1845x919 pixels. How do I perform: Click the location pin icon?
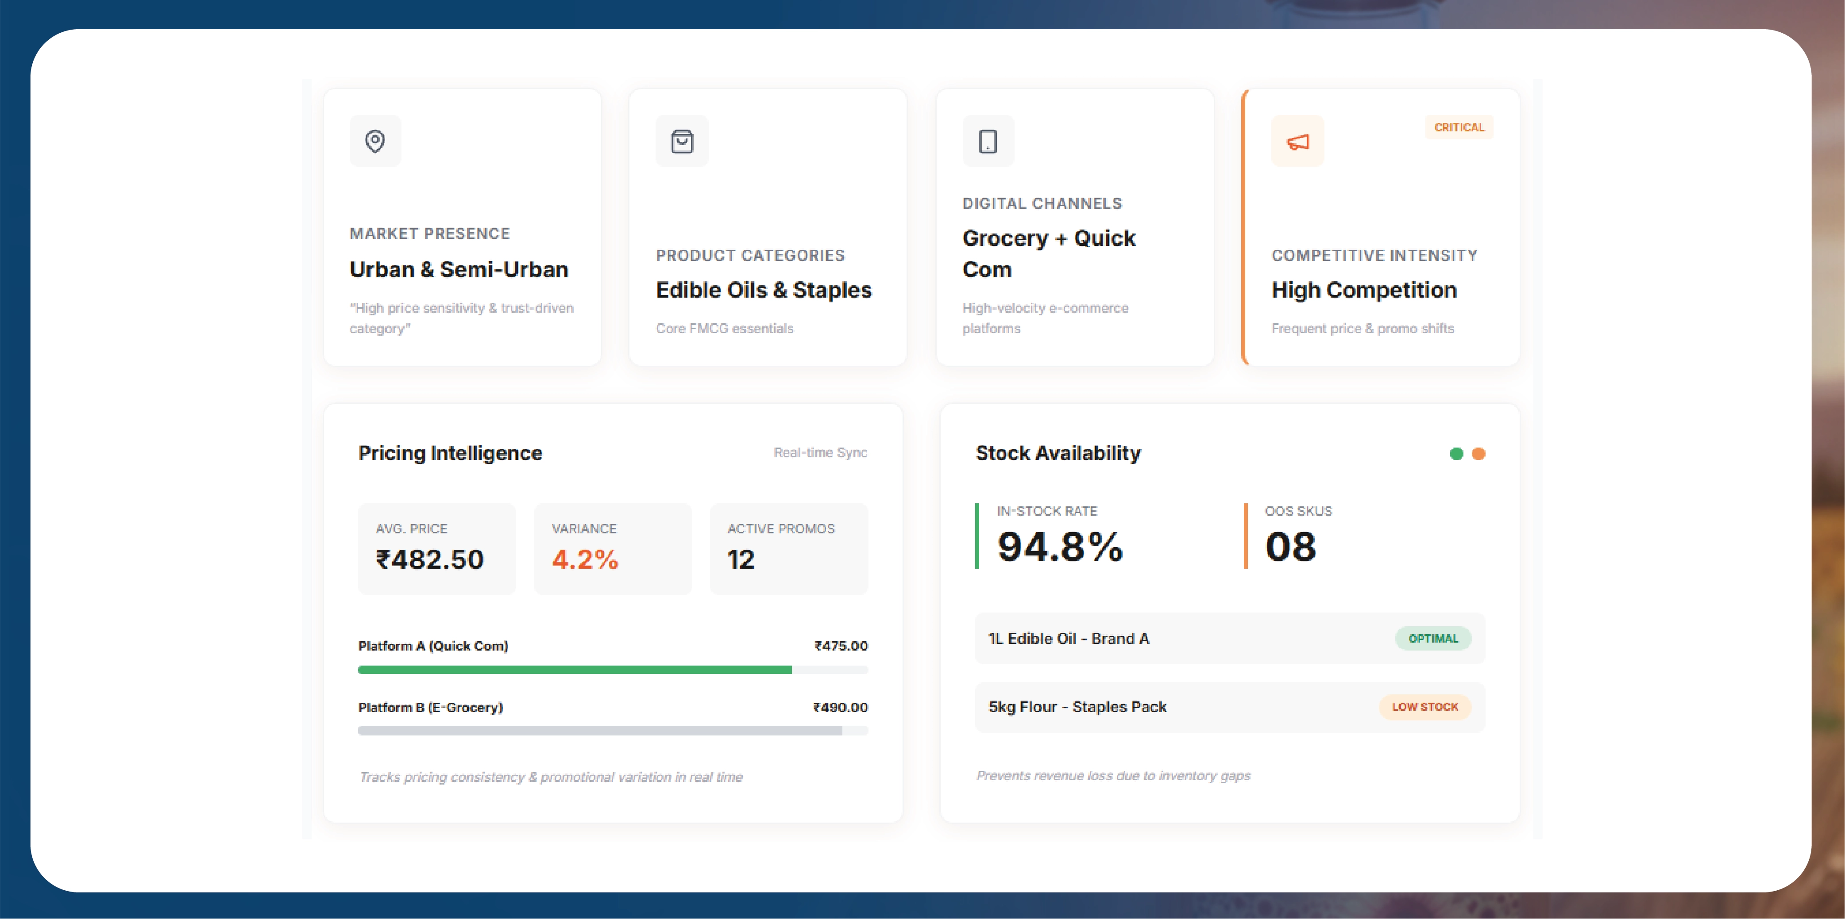tap(374, 141)
